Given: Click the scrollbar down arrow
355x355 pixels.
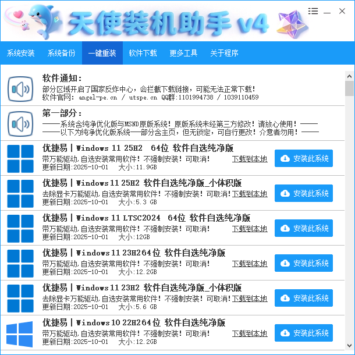Looking at the screenshot, I should (x=349, y=346).
